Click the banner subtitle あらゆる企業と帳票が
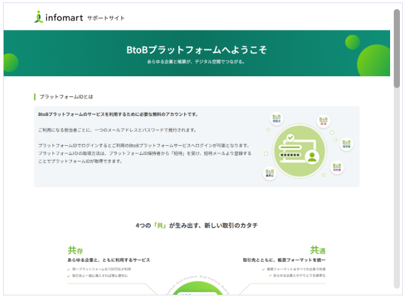 pos(196,62)
